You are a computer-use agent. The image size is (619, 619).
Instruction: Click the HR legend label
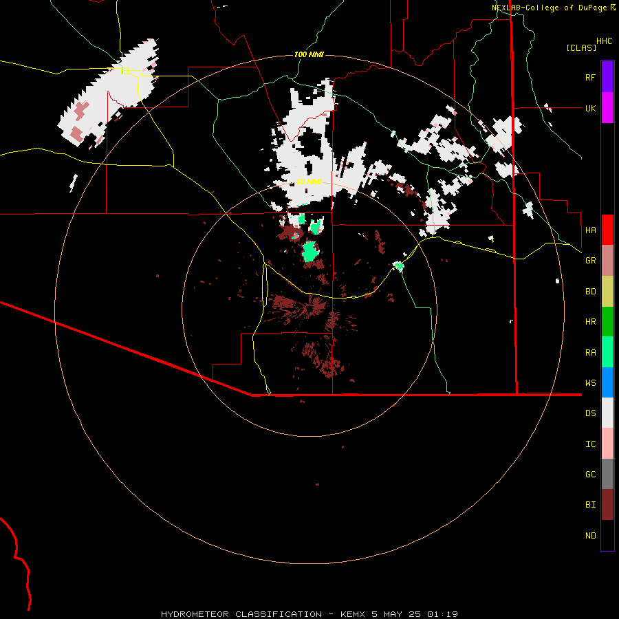point(590,322)
